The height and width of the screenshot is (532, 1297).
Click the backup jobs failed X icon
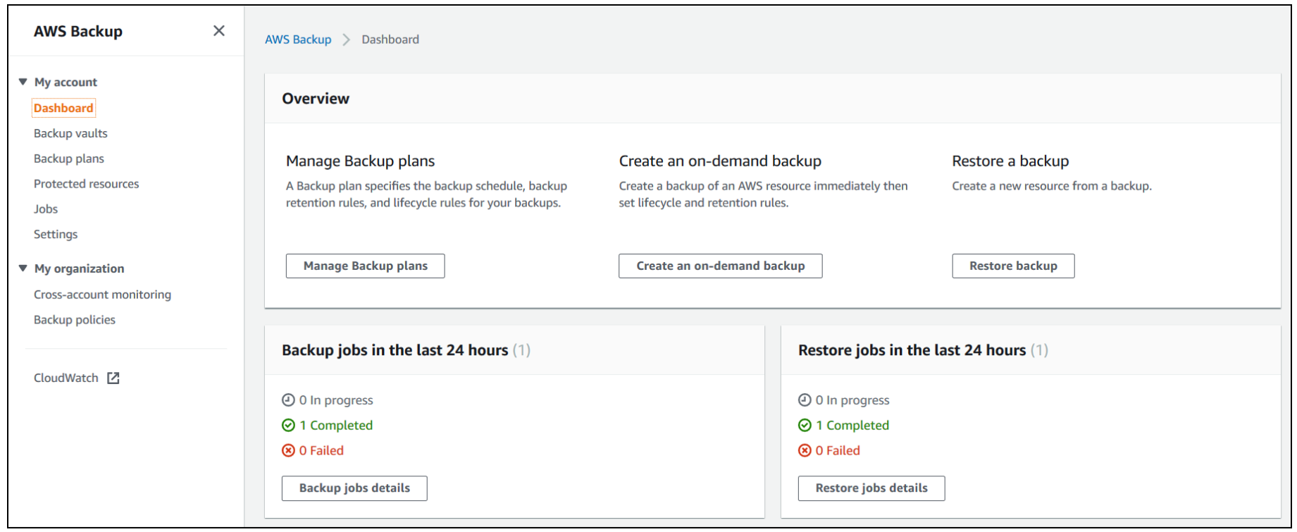(288, 451)
